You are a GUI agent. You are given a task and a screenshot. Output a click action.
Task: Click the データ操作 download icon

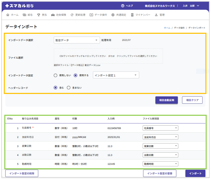(91, 15)
